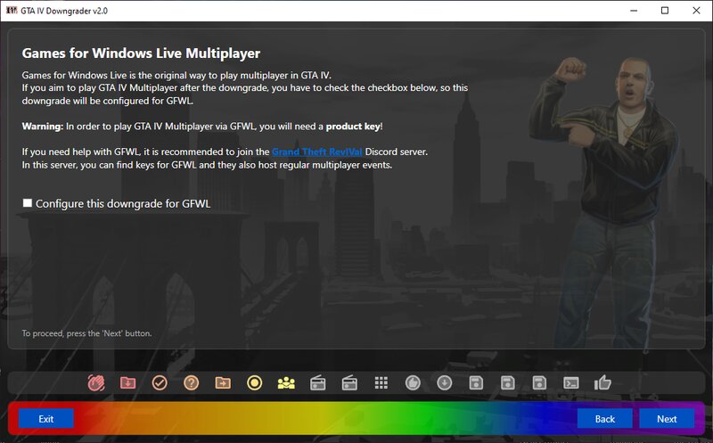713x443 pixels.
Task: Click the Games for Windows Live Multiplayer heading
Action: click(x=141, y=53)
